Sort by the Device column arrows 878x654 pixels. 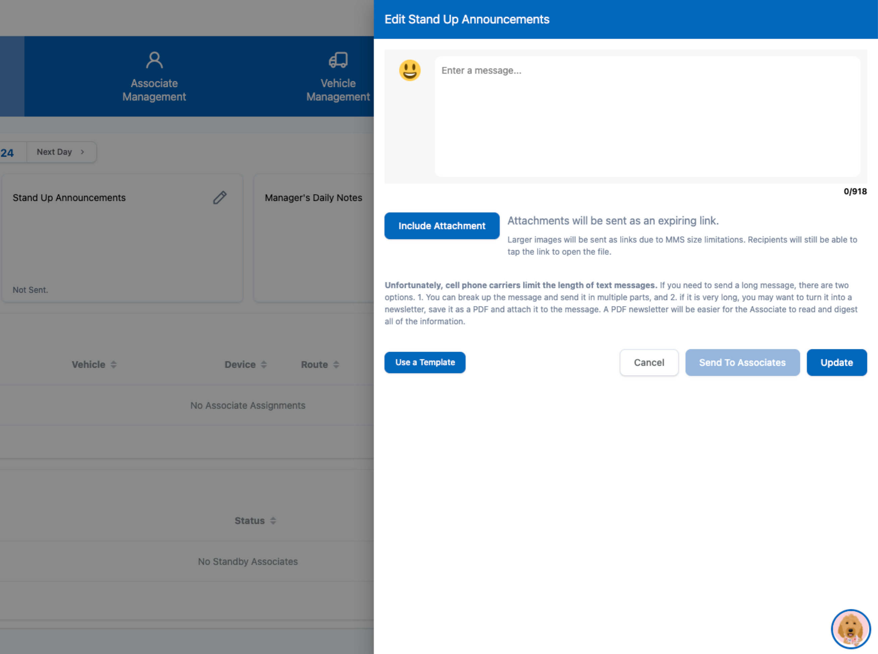point(264,365)
